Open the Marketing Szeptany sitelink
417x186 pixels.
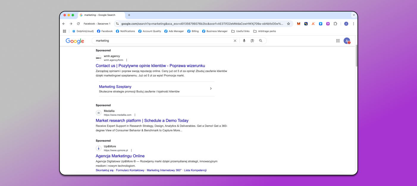115,86
